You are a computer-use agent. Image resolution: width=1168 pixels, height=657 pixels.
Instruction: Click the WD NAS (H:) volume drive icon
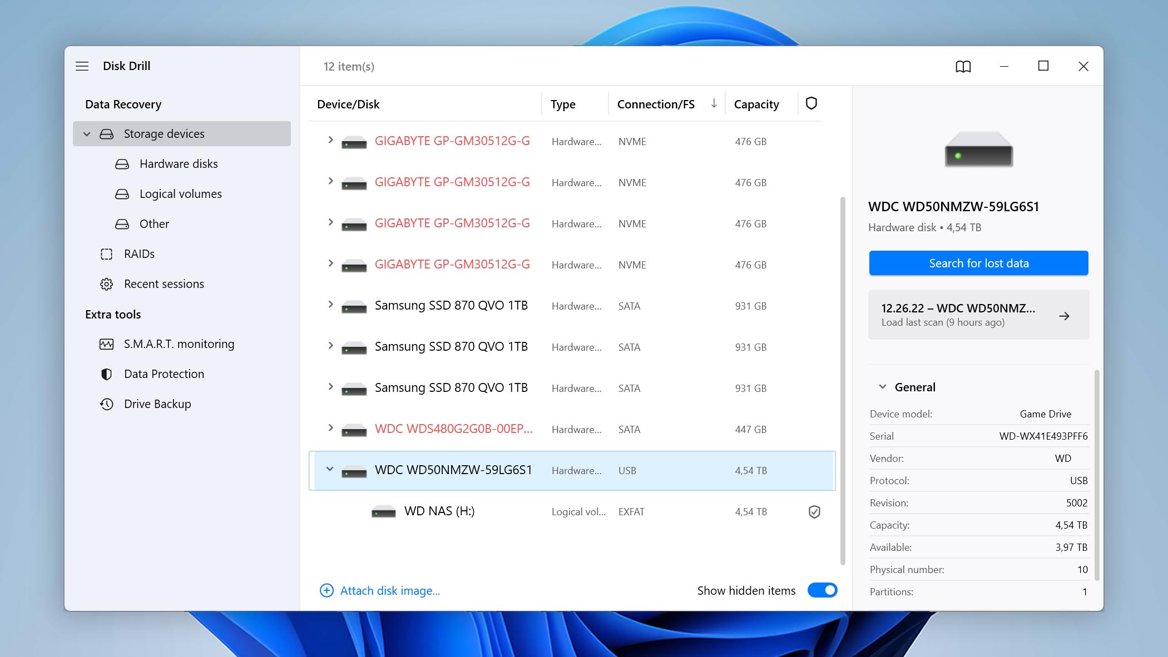tap(383, 511)
